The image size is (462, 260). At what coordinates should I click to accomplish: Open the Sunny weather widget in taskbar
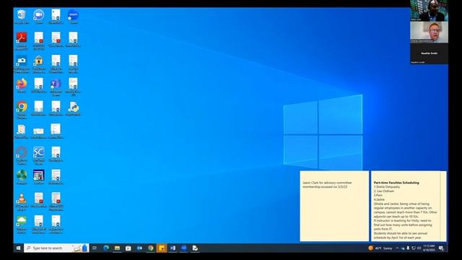pyautogui.click(x=380, y=248)
